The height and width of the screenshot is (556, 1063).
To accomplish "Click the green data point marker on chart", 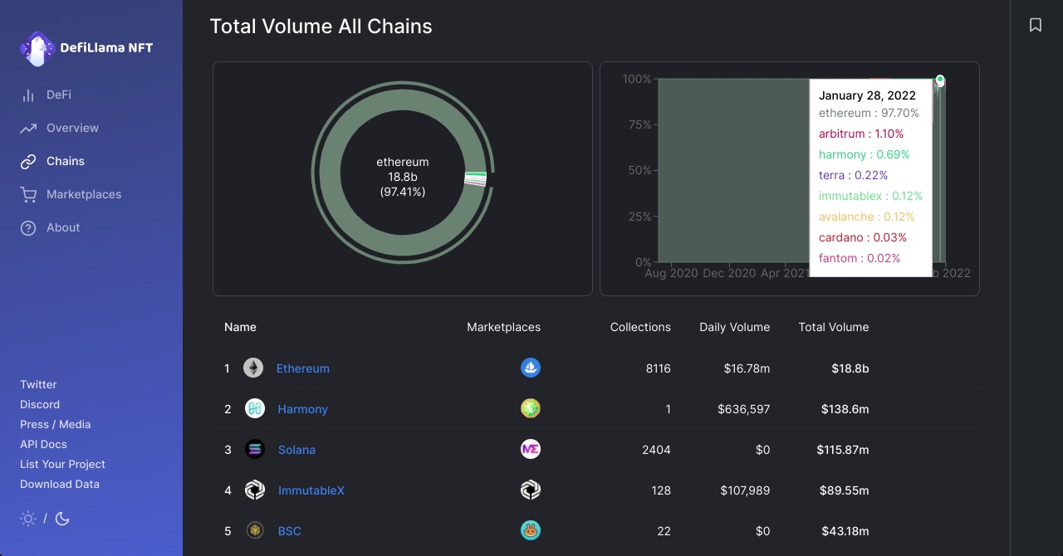I will click(x=940, y=80).
